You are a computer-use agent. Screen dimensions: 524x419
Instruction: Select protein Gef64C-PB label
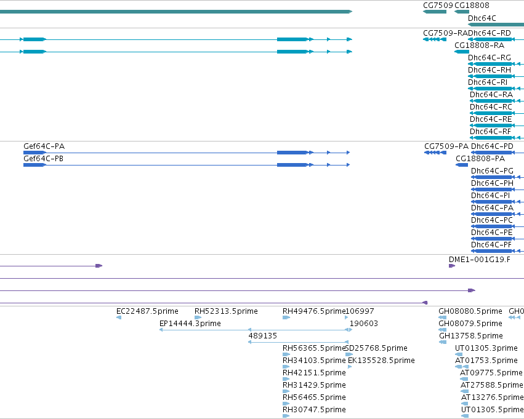click(x=44, y=159)
